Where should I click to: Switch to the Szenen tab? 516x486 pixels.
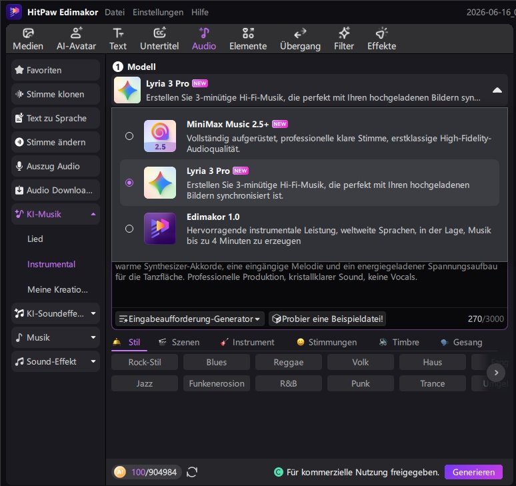point(179,343)
